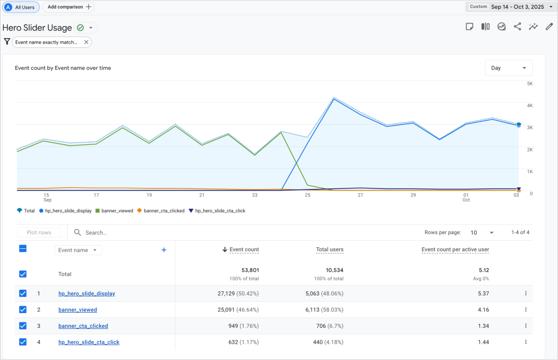Click the compare columns icon
Viewport: 558px width, 360px height.
(x=486, y=27)
